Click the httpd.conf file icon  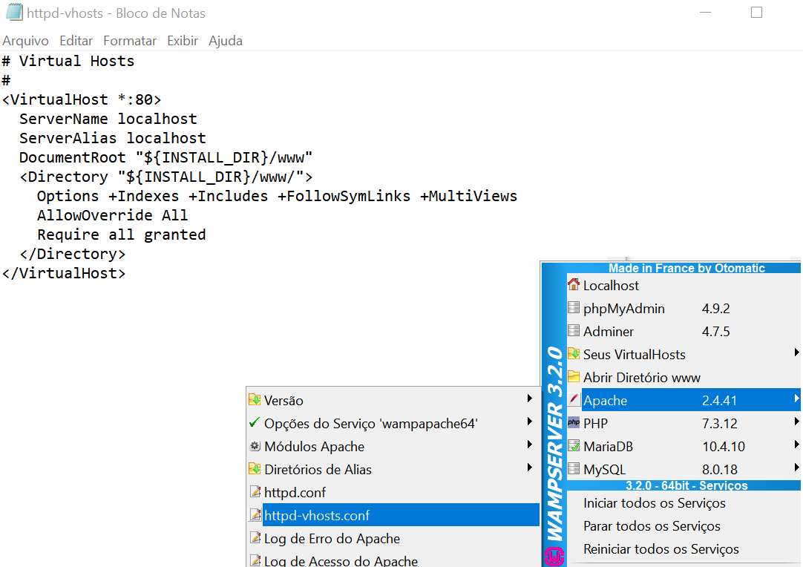point(256,492)
